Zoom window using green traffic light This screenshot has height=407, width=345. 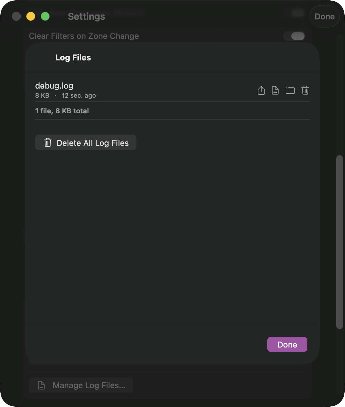(45, 16)
